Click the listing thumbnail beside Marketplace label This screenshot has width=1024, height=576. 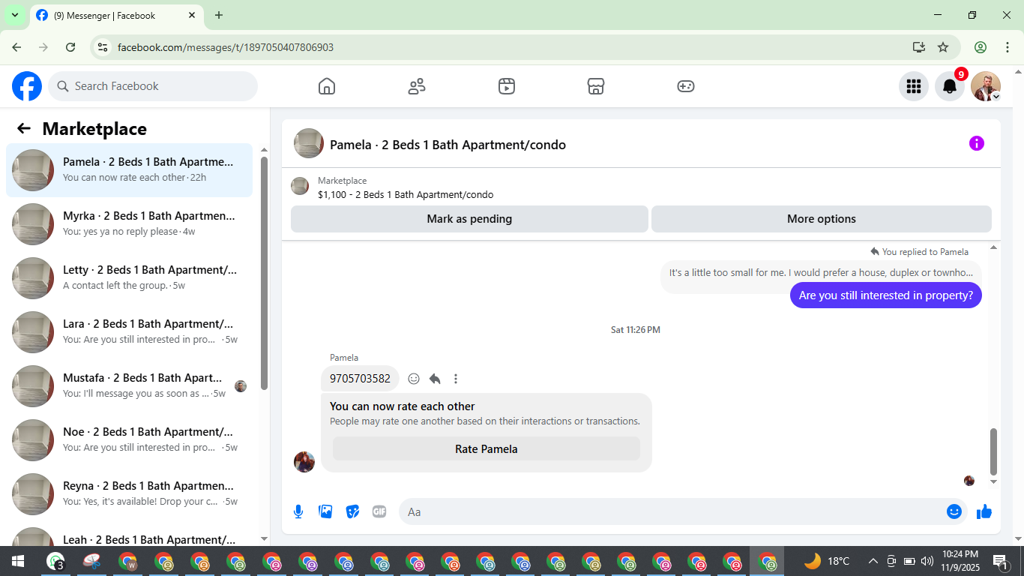[x=300, y=186]
